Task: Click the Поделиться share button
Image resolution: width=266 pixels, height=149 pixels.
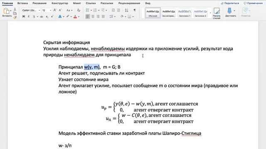Action: pos(230,3)
